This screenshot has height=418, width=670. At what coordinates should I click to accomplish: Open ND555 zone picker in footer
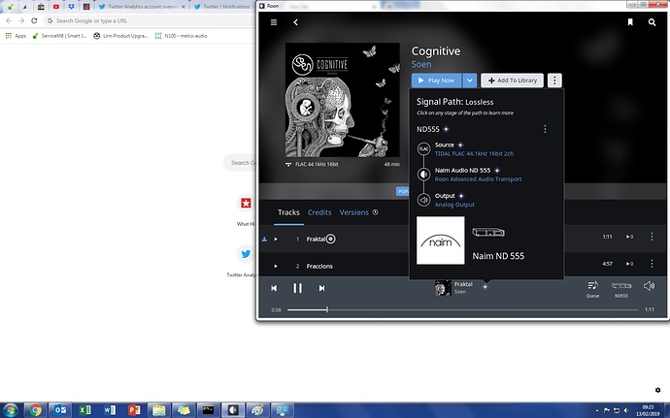[621, 289]
